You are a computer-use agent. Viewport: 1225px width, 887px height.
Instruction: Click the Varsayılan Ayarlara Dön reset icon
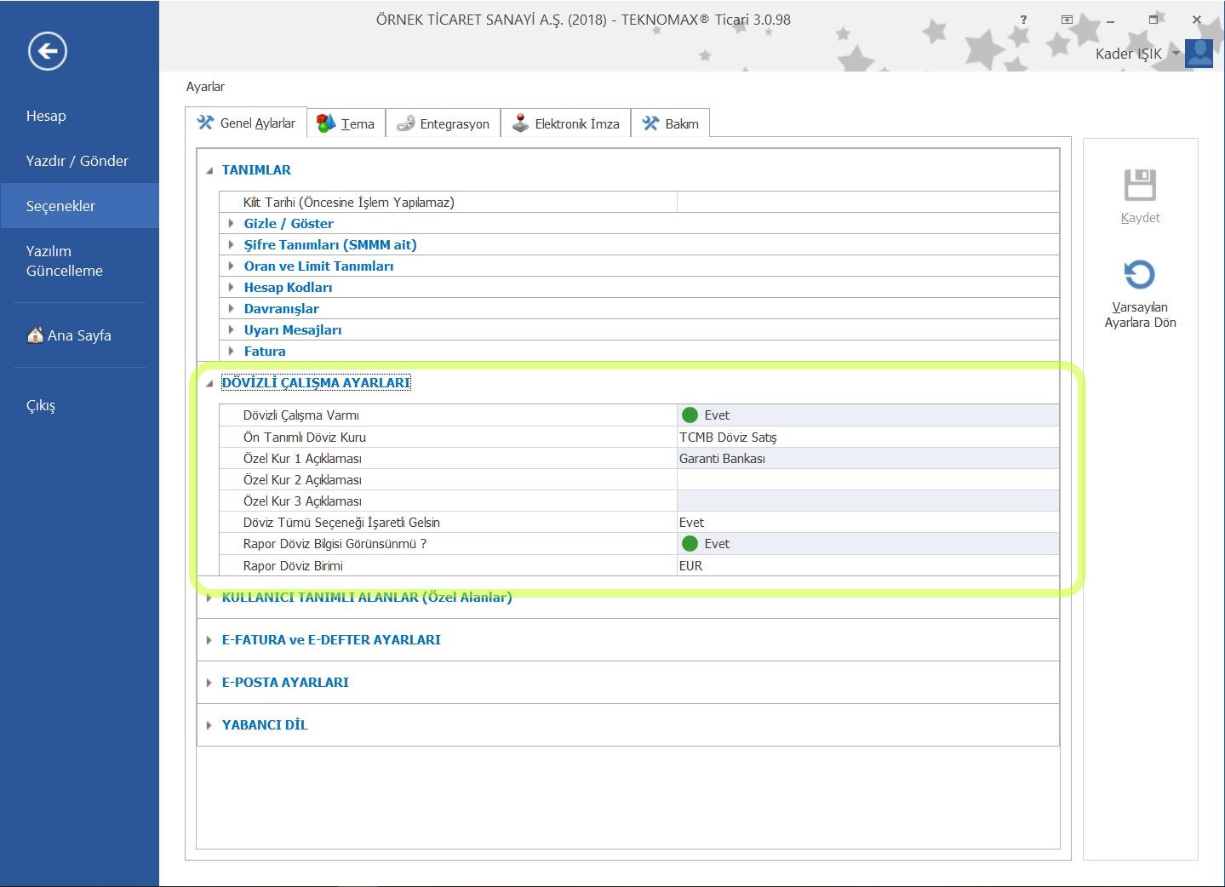1140,275
